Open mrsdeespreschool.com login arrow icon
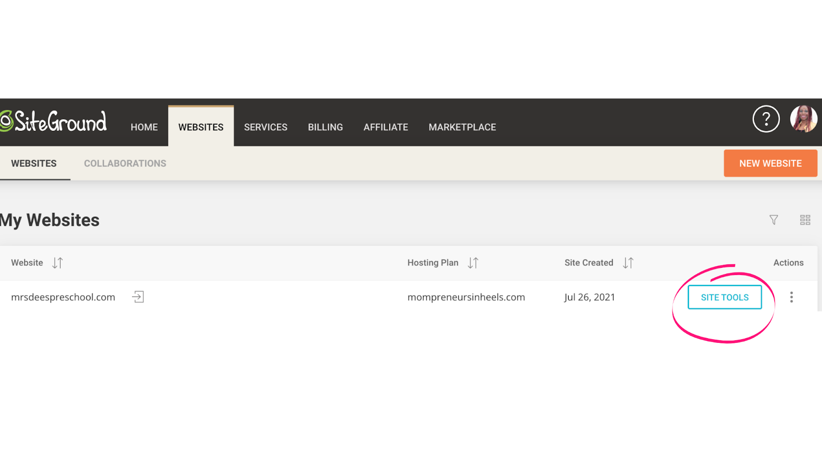The image size is (822, 466). (138, 297)
